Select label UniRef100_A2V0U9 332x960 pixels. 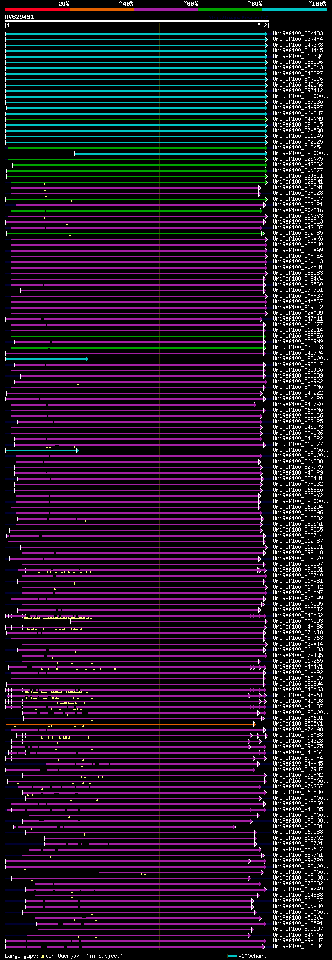[x=298, y=313]
